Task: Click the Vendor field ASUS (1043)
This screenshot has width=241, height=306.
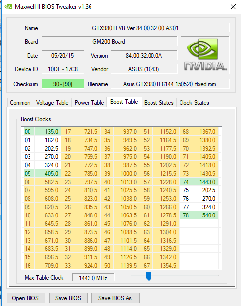Action: click(144, 69)
